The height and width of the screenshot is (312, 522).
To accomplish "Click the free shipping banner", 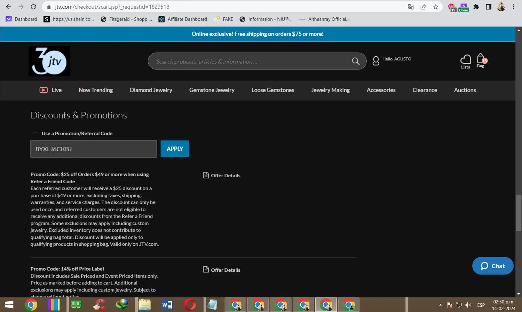I will tap(258, 34).
